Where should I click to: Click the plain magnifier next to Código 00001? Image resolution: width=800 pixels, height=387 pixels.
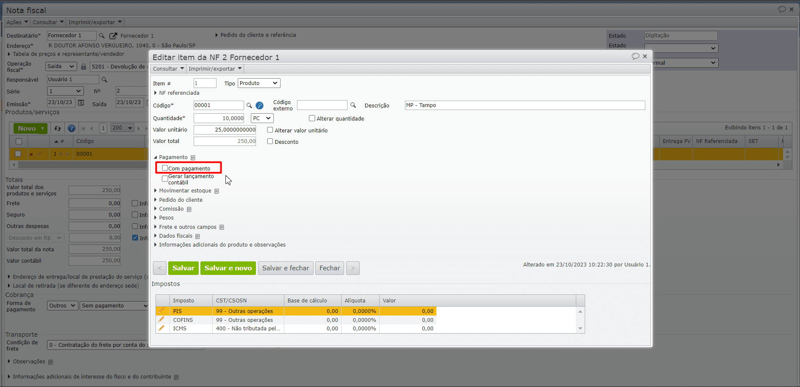point(249,105)
